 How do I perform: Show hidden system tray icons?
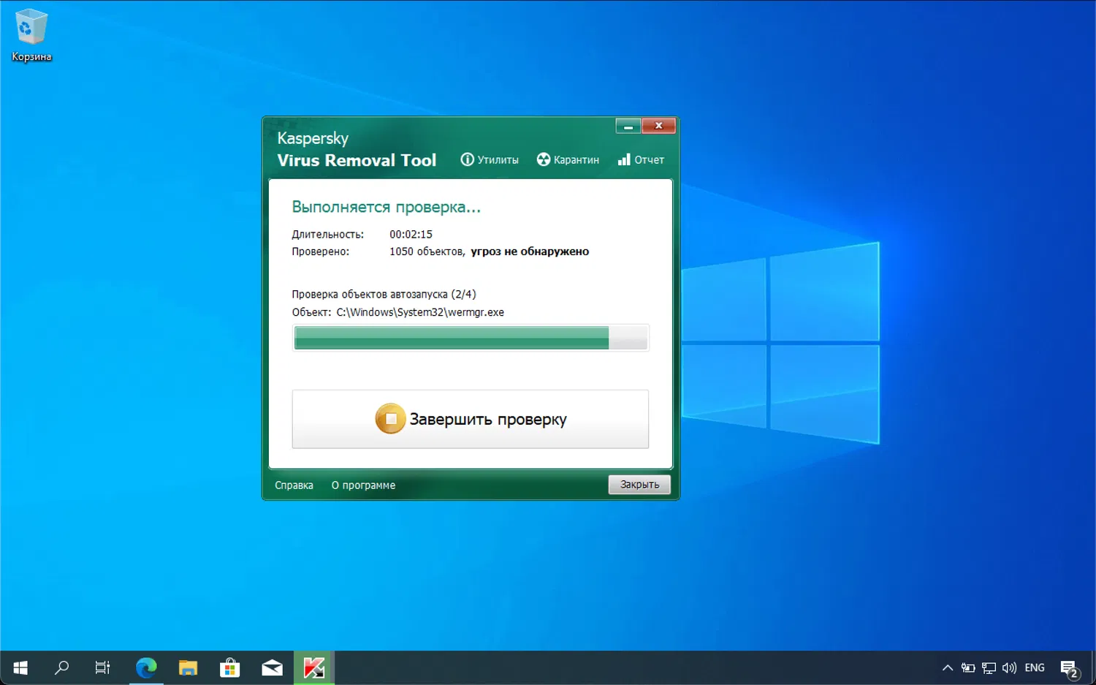(948, 667)
